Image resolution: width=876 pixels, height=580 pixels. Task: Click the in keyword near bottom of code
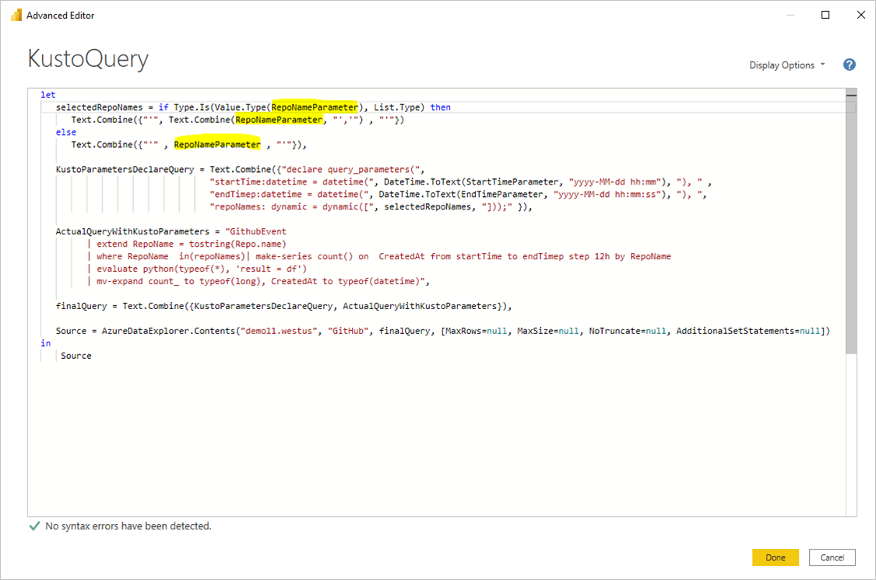45,343
